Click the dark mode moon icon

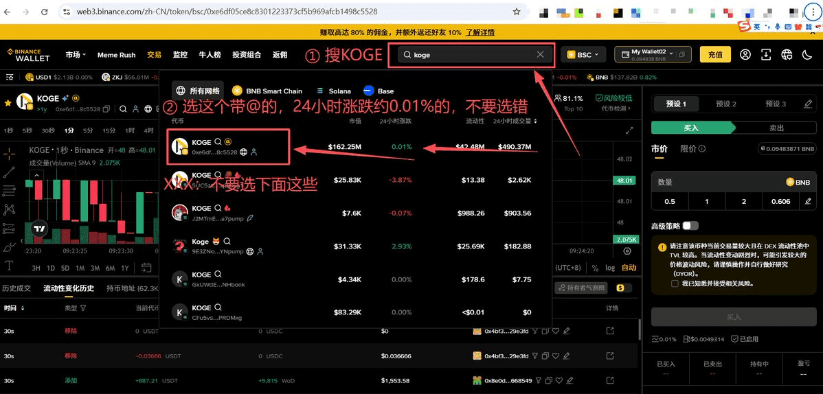[787, 54]
